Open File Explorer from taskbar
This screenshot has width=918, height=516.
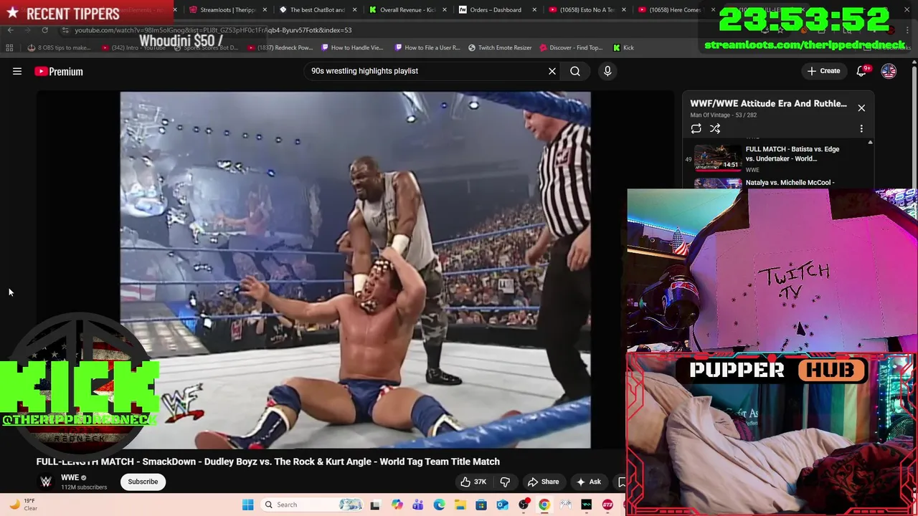pos(460,505)
